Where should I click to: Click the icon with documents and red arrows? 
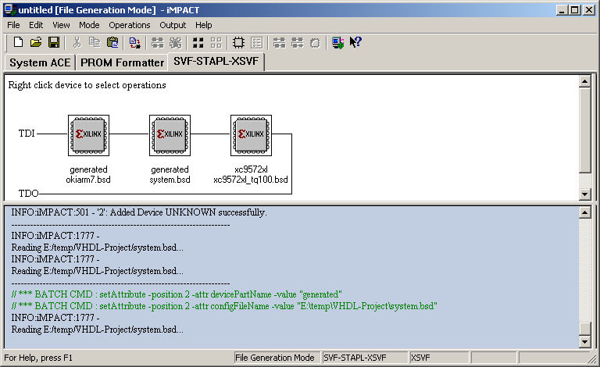coord(134,42)
